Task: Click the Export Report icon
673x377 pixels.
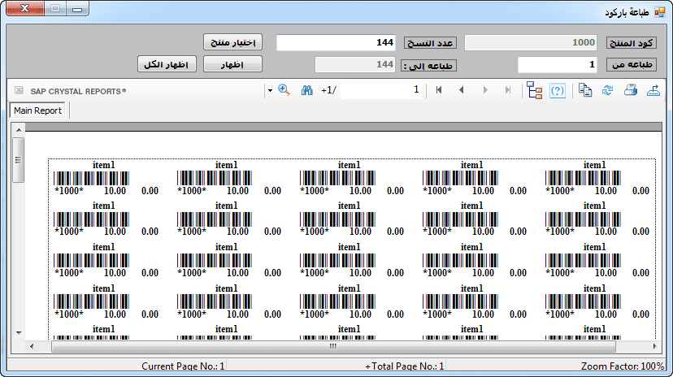Action: point(653,90)
